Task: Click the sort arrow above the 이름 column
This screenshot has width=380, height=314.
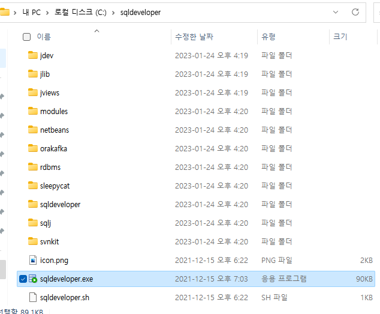Action: coord(96,31)
